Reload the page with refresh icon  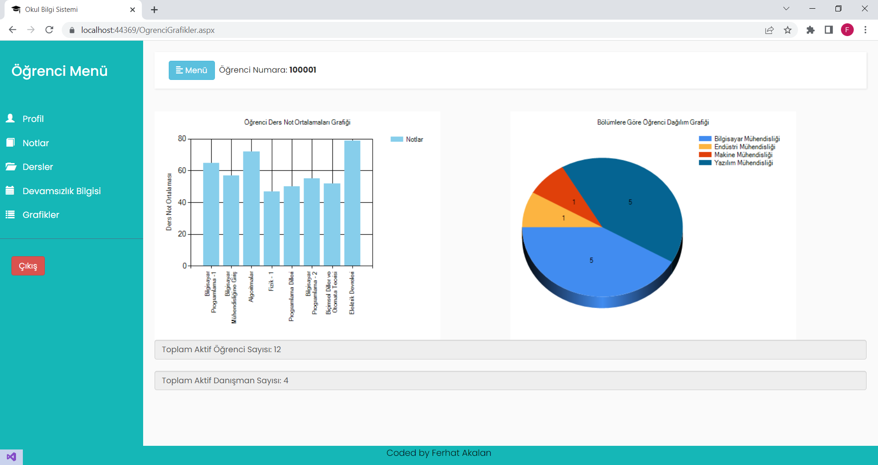(49, 30)
